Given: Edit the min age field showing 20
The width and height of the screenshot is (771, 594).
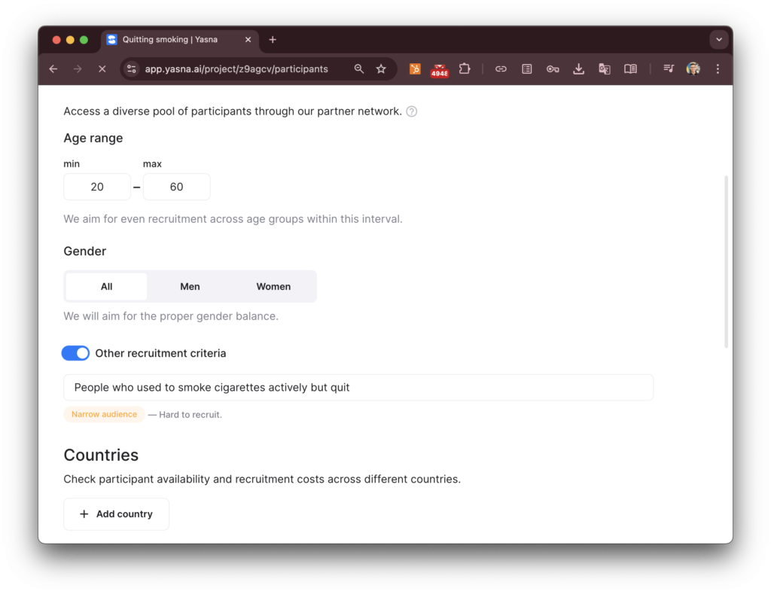Looking at the screenshot, I should pos(97,187).
